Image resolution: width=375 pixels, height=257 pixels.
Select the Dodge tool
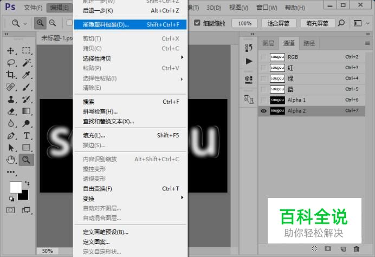point(27,123)
